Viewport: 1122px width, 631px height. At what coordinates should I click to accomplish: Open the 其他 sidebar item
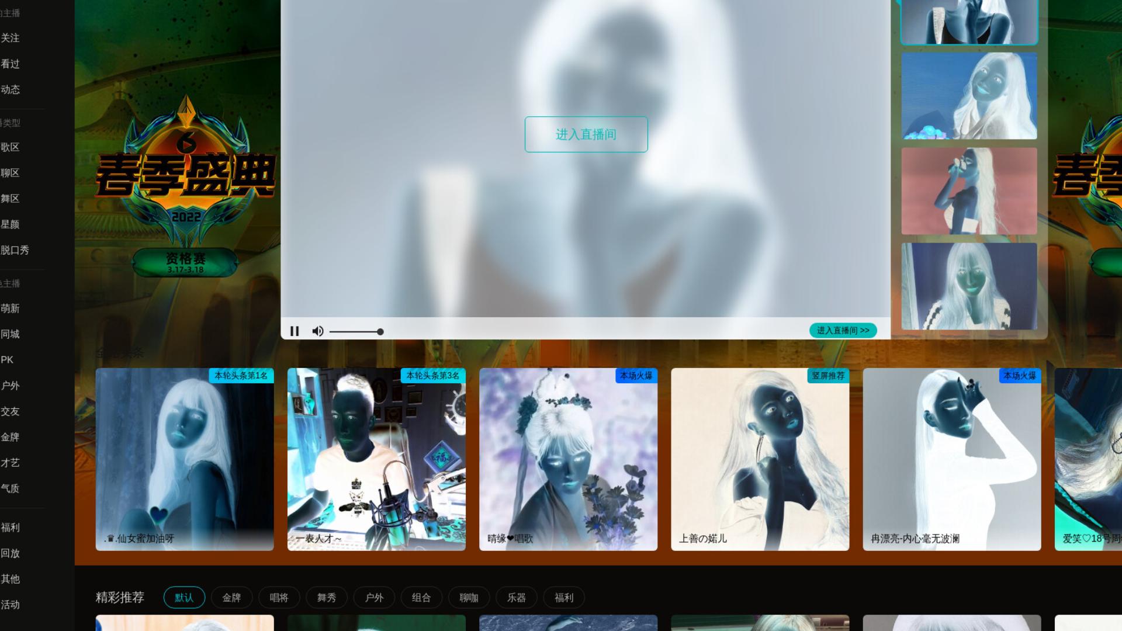click(x=10, y=579)
